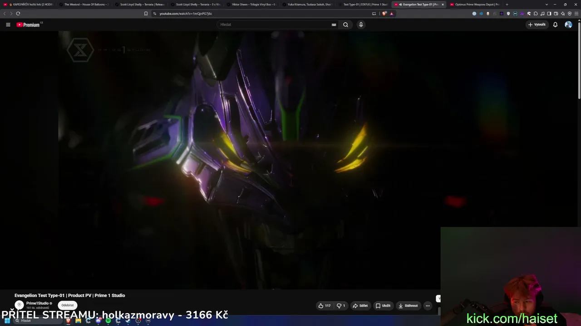Switch to the KAPESNÍKŮV browser tab

[x=29, y=5]
